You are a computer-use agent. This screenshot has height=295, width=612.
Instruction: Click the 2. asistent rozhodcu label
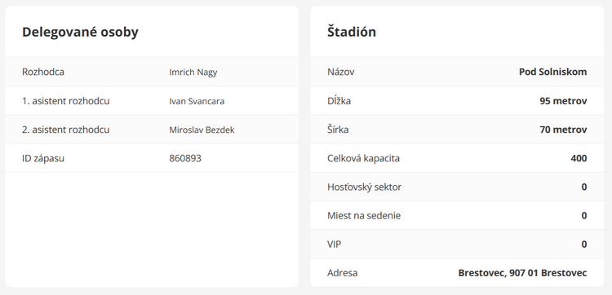(65, 130)
